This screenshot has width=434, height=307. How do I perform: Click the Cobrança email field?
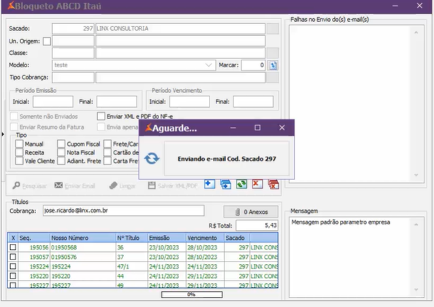124,211
